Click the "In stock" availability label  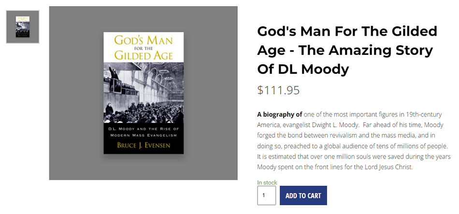coord(267,183)
